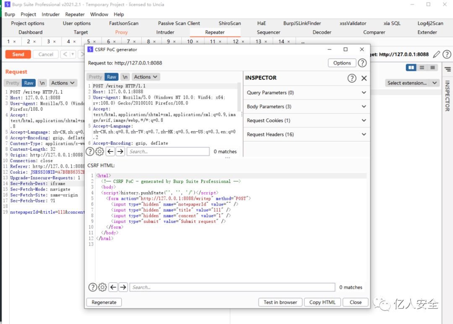Go to previous match in CSRF HTML search

[x=113, y=287]
